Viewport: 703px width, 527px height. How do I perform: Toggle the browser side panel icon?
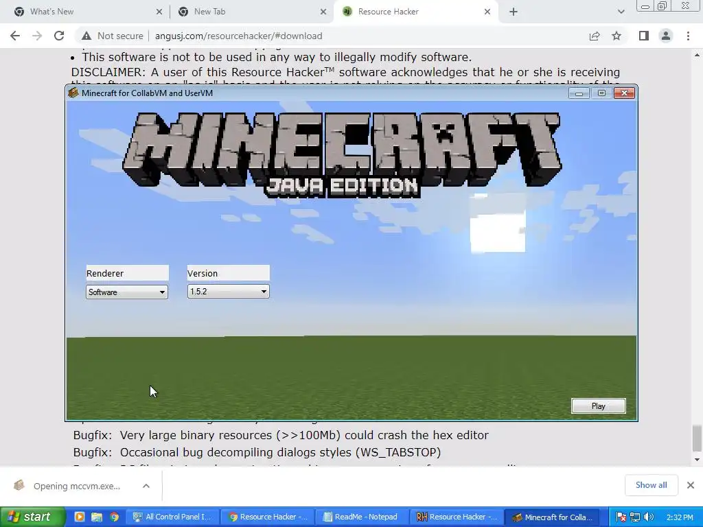644,36
